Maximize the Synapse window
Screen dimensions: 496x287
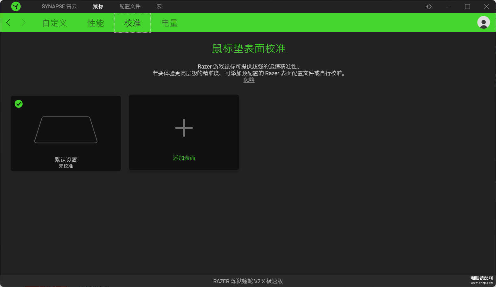(x=467, y=6)
